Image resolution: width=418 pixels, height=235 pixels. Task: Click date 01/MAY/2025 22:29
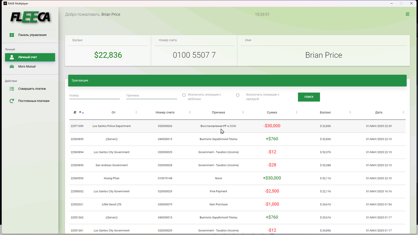[x=379, y=126]
